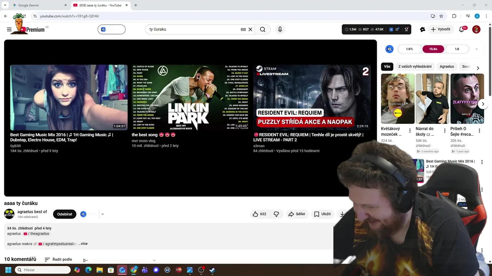Open the sparkle AI icon next to Vytvořit
The height and width of the screenshot is (276, 492).
coord(422,29)
